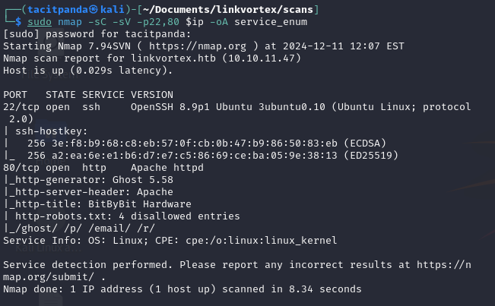
Task: Click the cpe:/o:linux:linux_kernel text
Action: pyautogui.click(x=261, y=241)
